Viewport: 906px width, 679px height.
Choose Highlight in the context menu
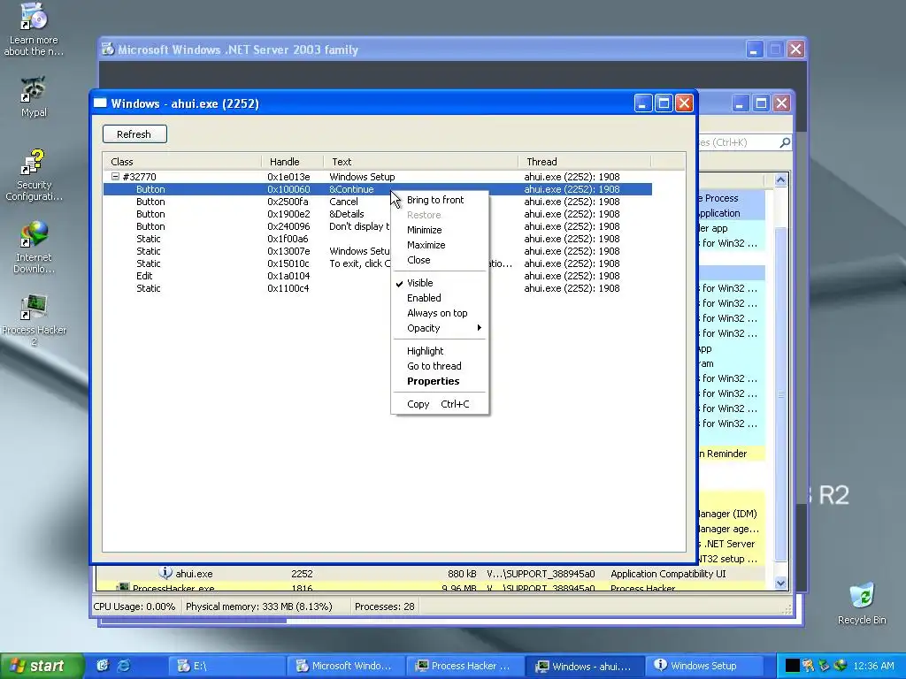click(440, 351)
